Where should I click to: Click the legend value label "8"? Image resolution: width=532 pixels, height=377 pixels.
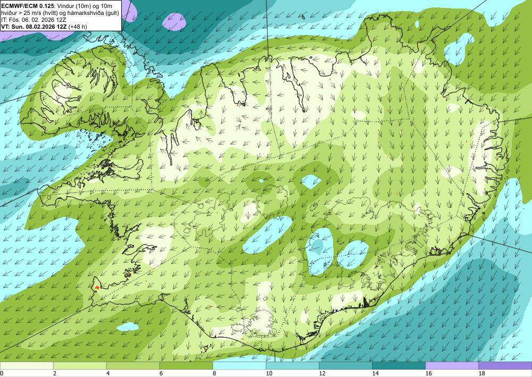click(x=214, y=374)
